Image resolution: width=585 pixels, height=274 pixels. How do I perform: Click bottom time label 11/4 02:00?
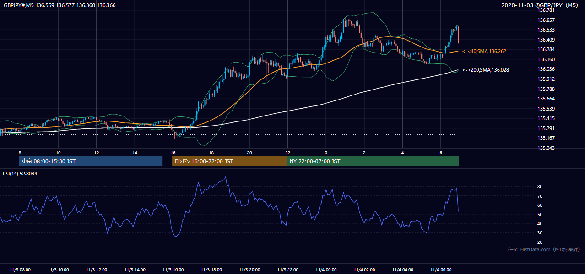click(x=364, y=270)
